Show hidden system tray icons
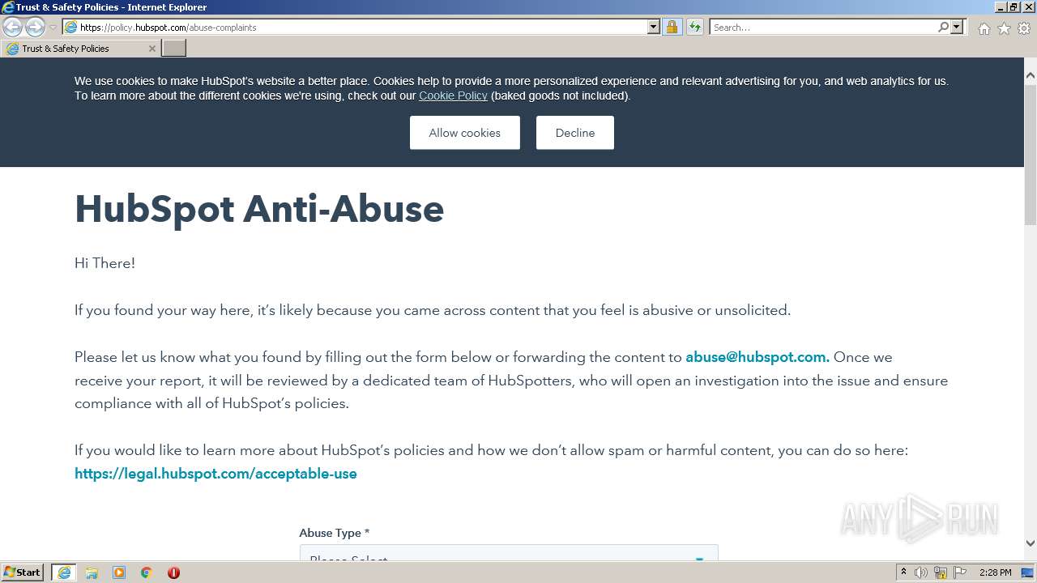 coord(903,572)
